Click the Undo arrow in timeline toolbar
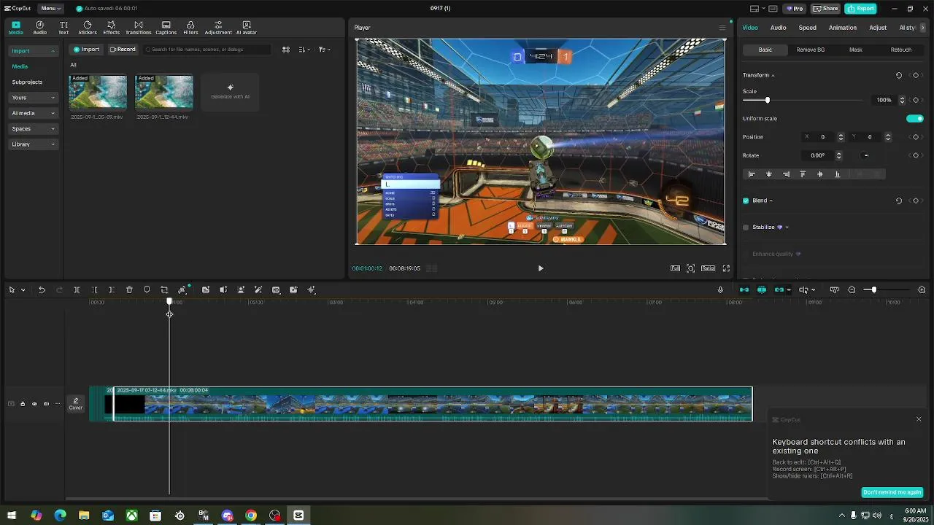934x525 pixels. click(x=42, y=290)
